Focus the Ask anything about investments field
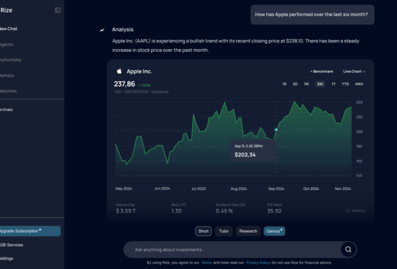Viewport: 397px width, 269px height. coord(232,250)
